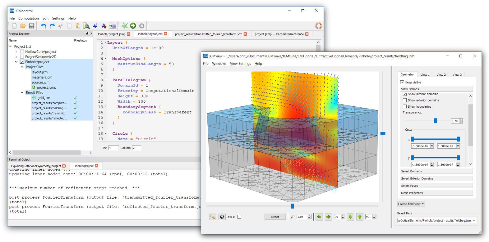Screen dimensions: 489x242
Task: Open the Select Data combo box
Action: [436, 221]
